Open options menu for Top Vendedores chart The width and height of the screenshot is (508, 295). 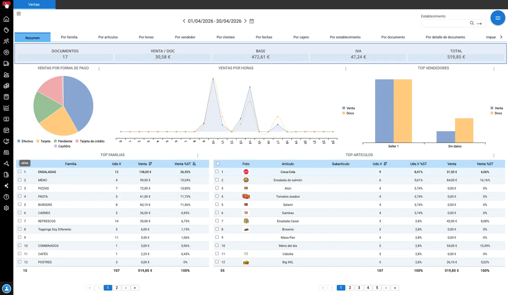494,69
